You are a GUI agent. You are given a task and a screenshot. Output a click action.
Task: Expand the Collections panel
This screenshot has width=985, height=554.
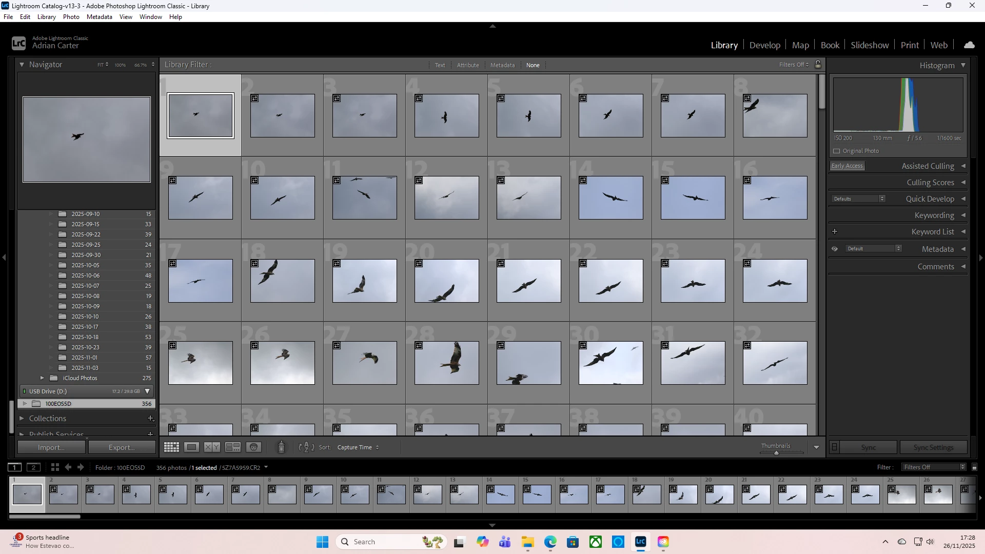click(22, 419)
